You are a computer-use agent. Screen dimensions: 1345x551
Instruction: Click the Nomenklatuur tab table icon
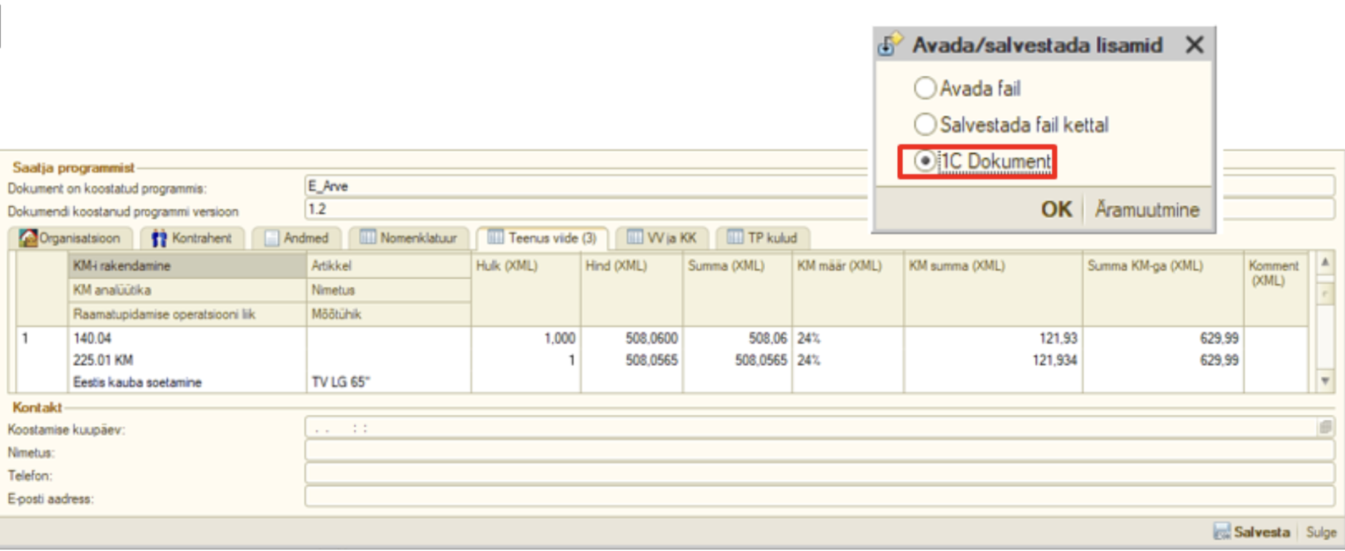[368, 238]
